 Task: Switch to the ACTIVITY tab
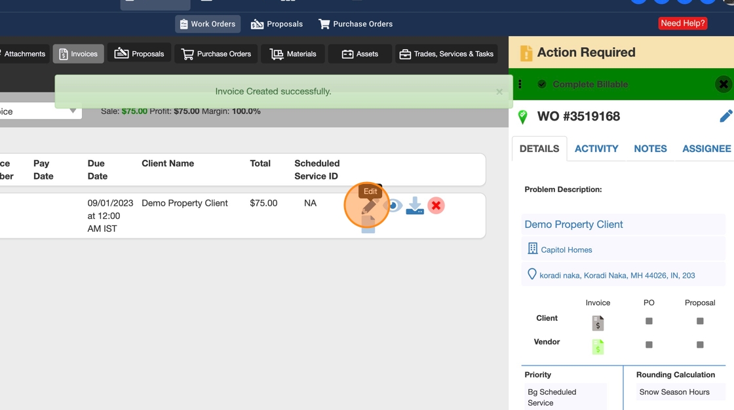(x=596, y=149)
